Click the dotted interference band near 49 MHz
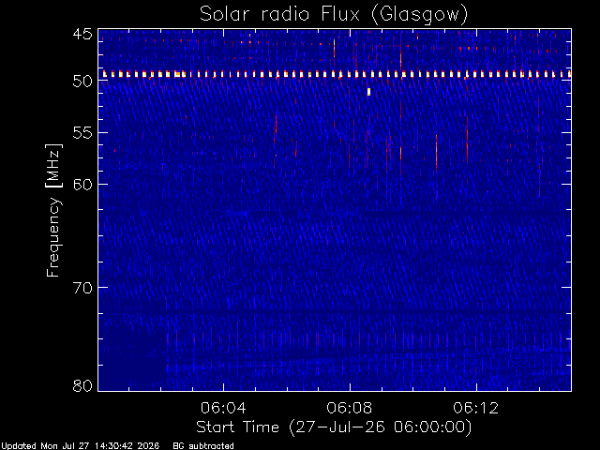 [x=337, y=74]
